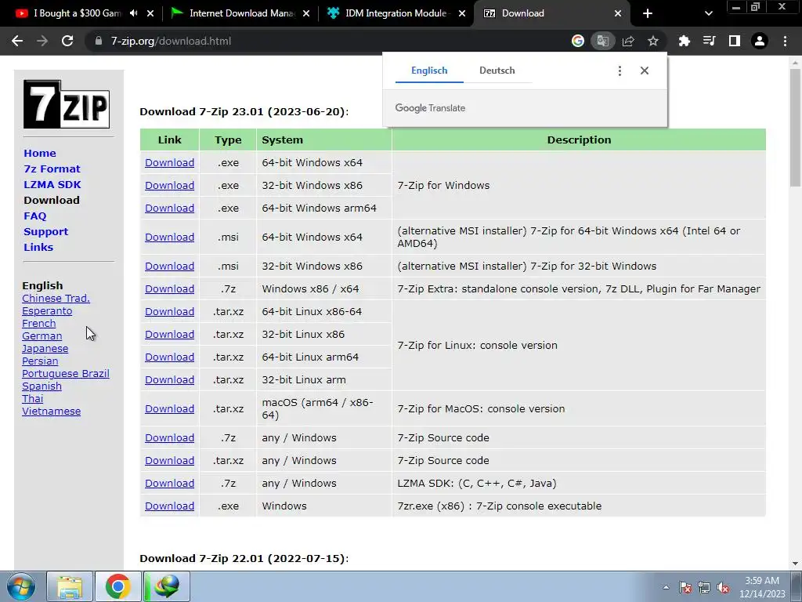Open translate options three-dot menu
The height and width of the screenshot is (602, 802).
click(620, 71)
